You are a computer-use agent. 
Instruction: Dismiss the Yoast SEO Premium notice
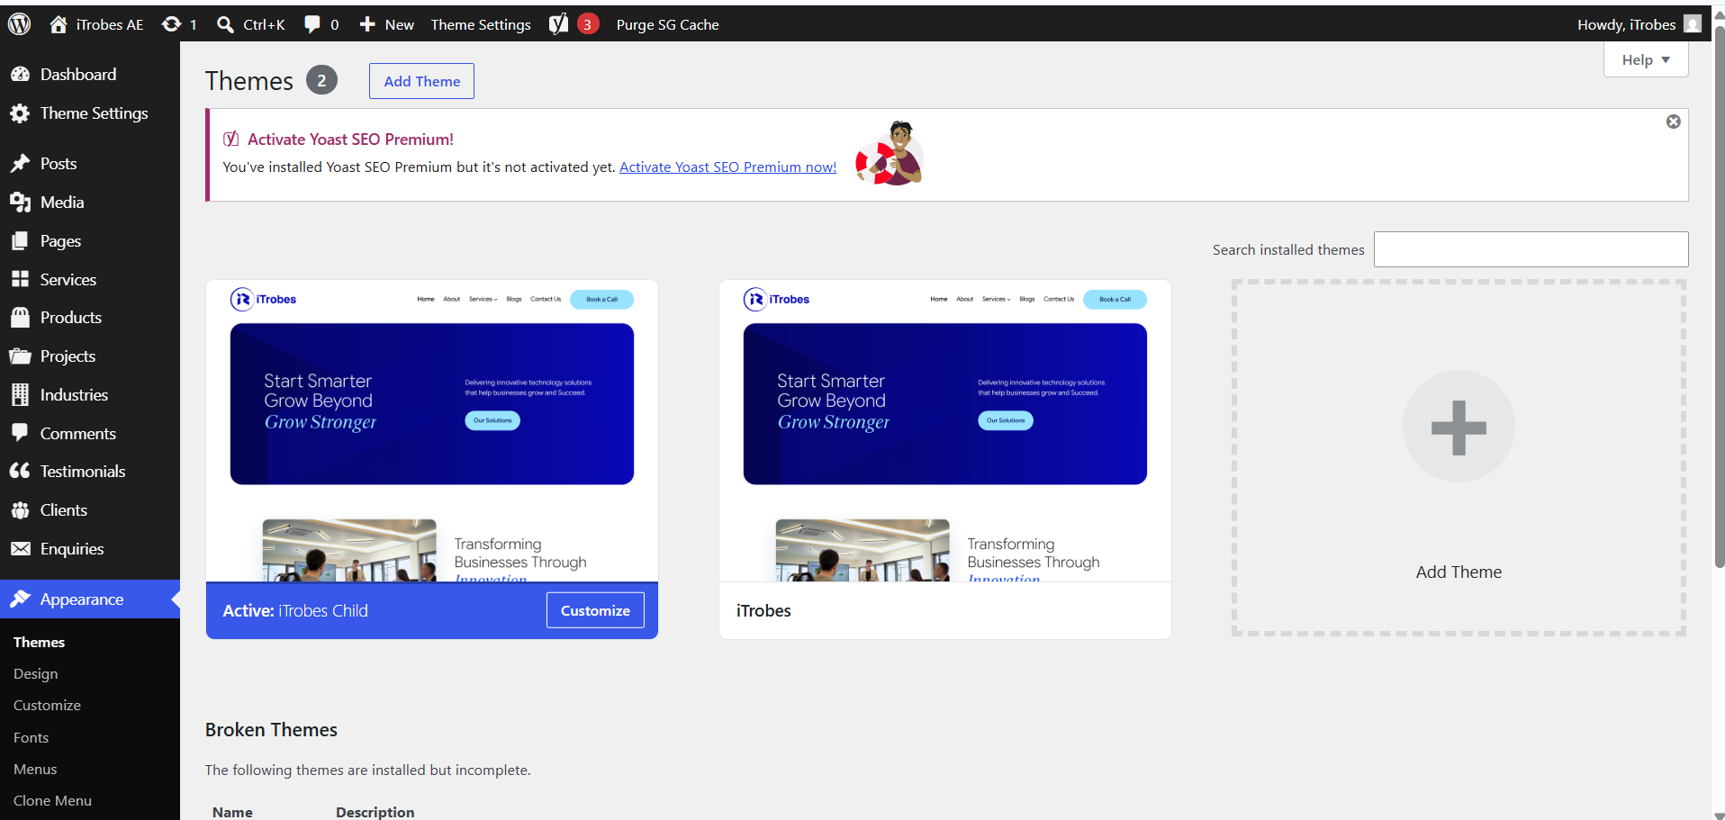[x=1673, y=122]
